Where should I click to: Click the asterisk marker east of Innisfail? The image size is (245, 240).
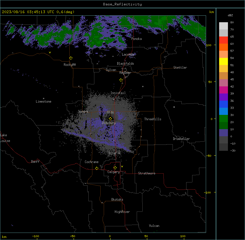pyautogui.click(x=143, y=86)
